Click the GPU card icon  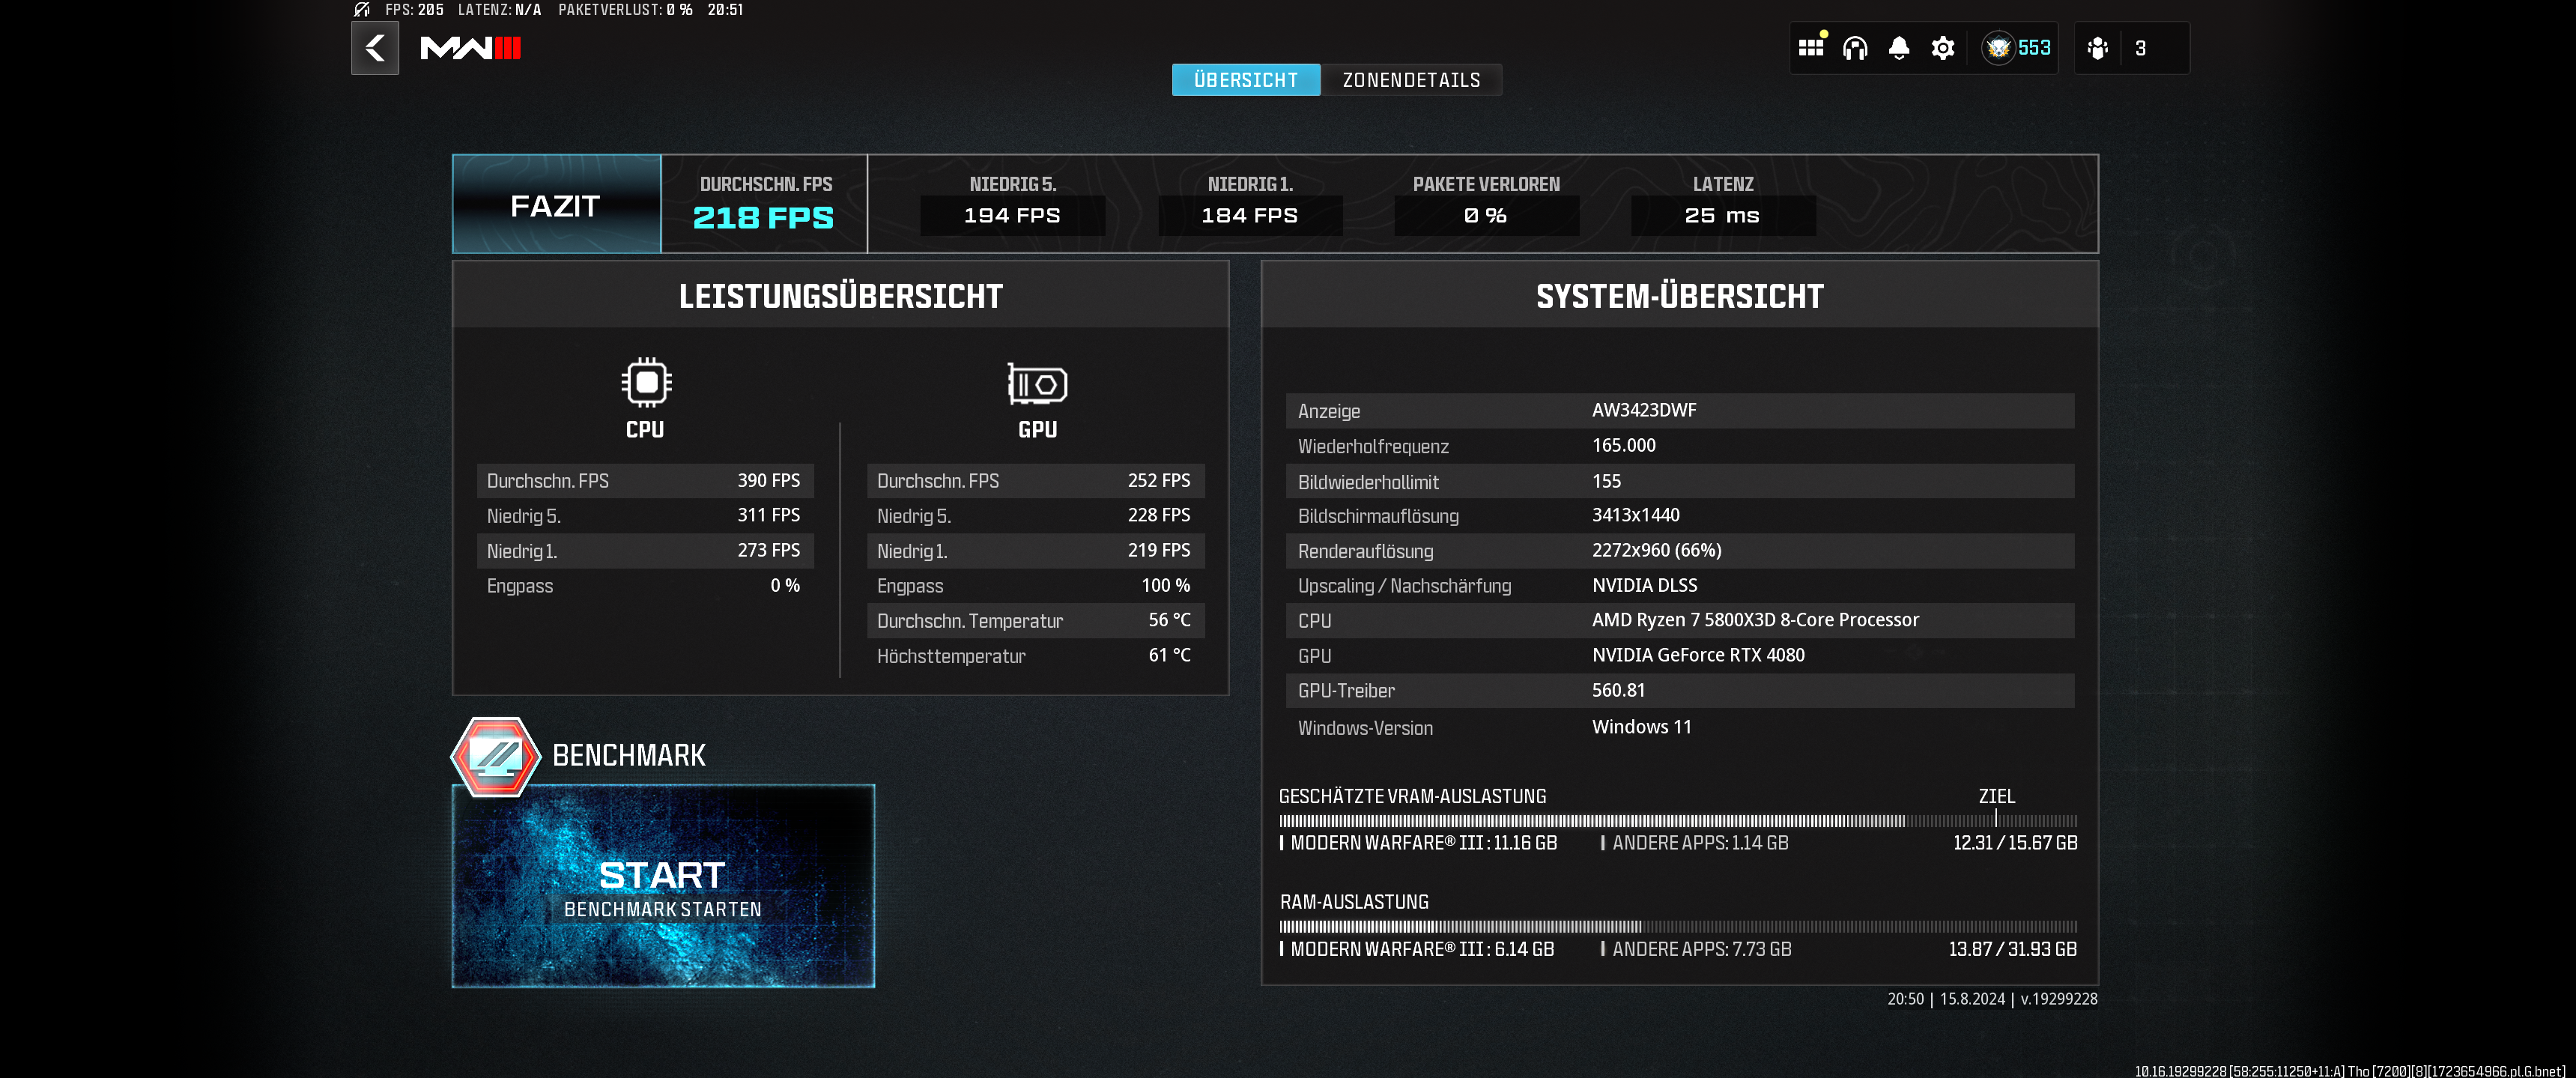tap(1037, 384)
